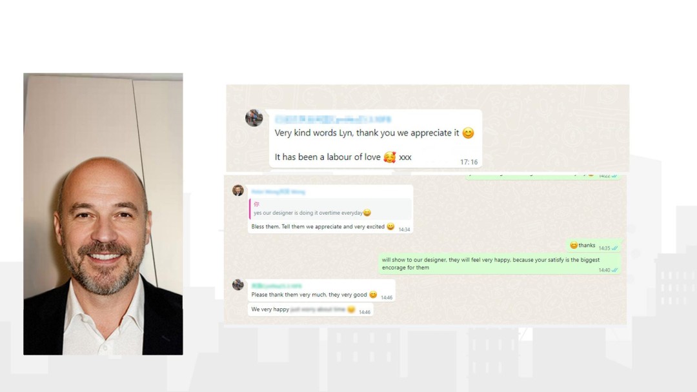Click the portrait photo of smiling man
This screenshot has width=697, height=392.
103,214
